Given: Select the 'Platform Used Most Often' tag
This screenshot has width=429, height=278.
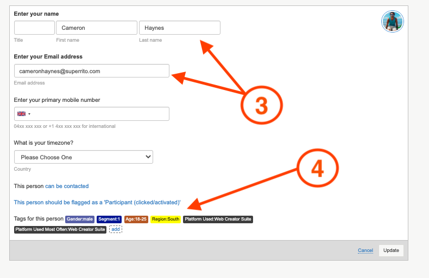Looking at the screenshot, I should [60, 229].
